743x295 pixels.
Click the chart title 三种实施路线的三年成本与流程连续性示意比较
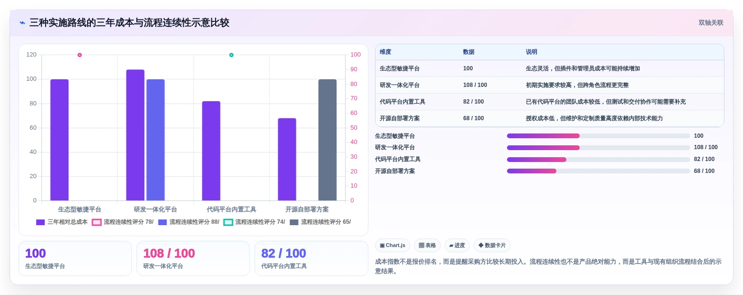click(x=129, y=23)
